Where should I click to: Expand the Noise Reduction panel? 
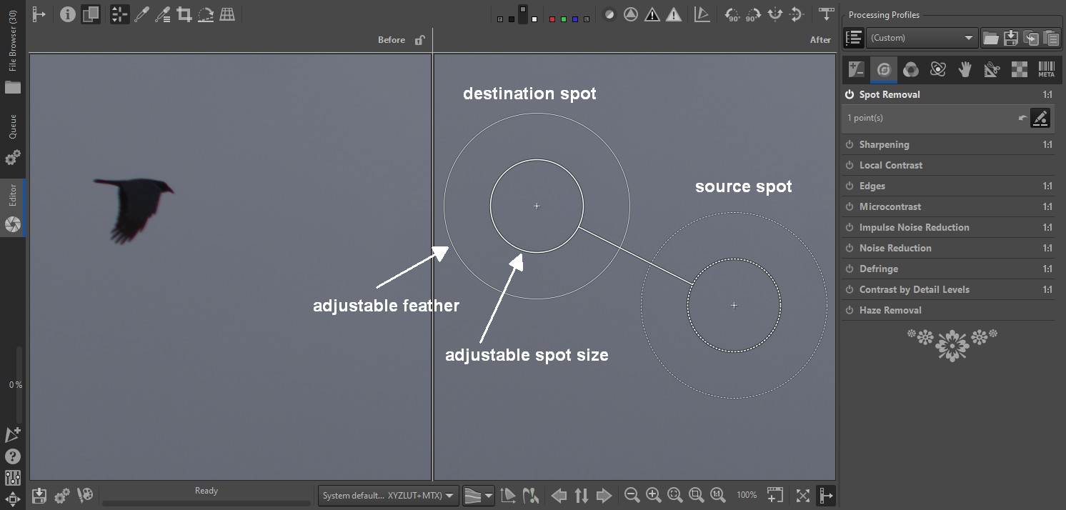[895, 248]
